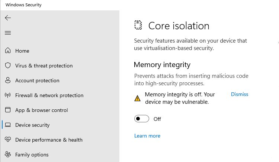Select Virus & threat protection menu item
This screenshot has width=279, height=162.
coord(44,66)
